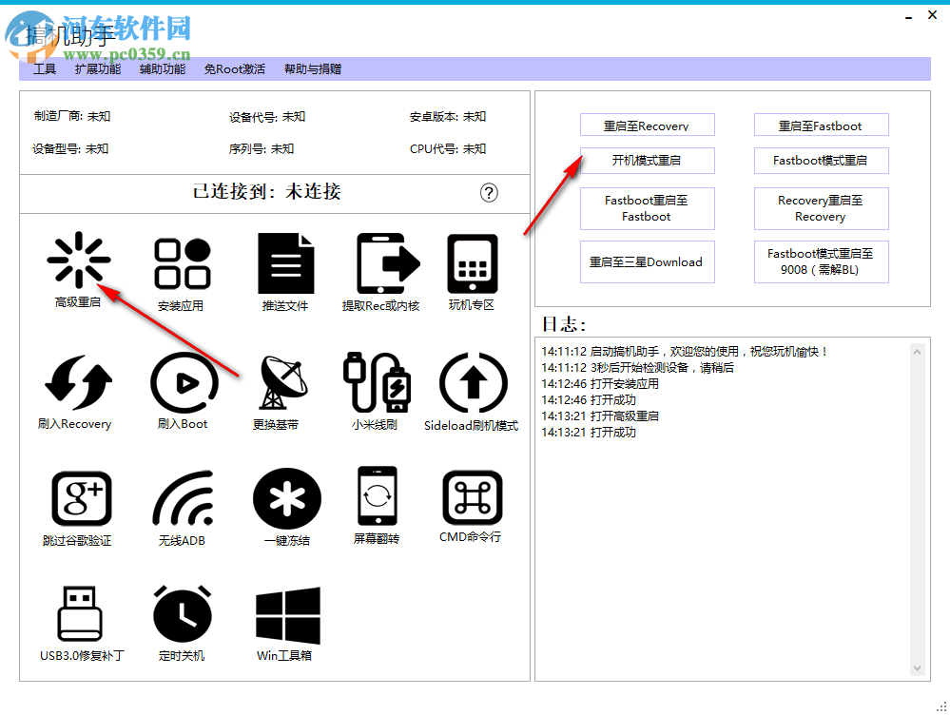Click the 设备型号: 未知 label
This screenshot has height=715, width=950.
tap(70, 149)
